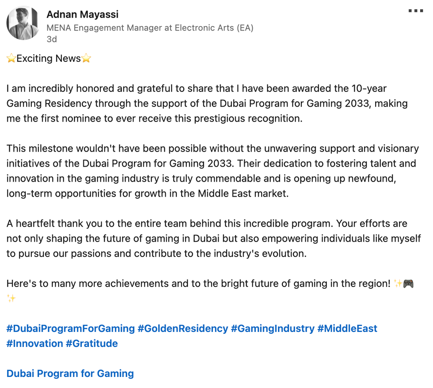Click the MENA Engagement Manager headline
433x388 pixels.
tap(150, 28)
